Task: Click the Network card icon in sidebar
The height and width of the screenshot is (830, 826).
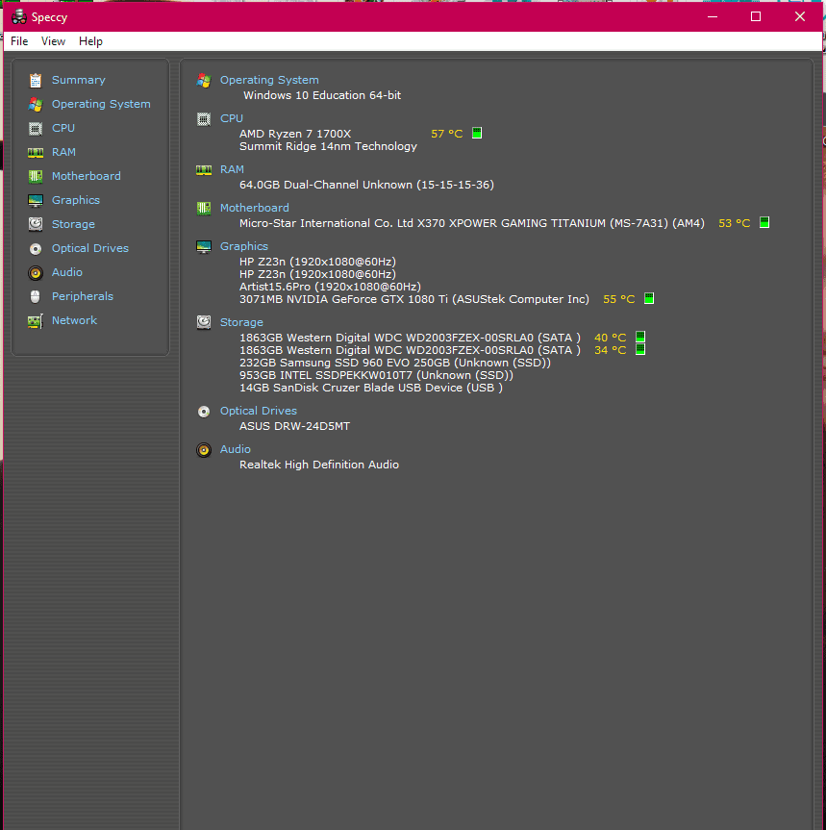Action: pos(36,321)
